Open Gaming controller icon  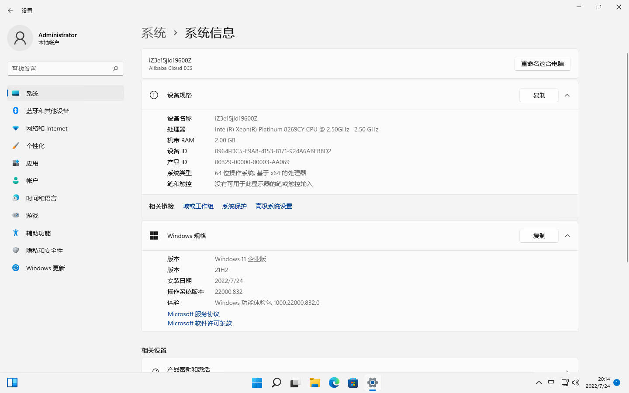pos(16,215)
